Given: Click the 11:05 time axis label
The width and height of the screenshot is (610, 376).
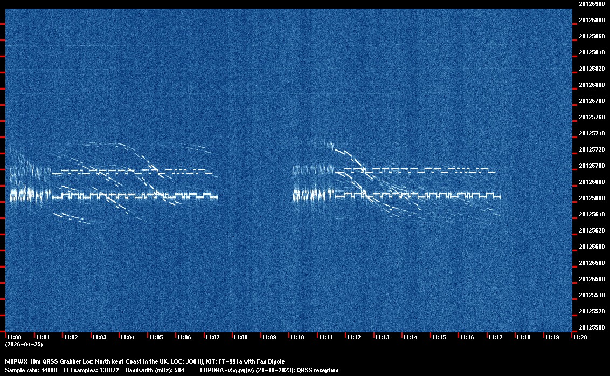Looking at the screenshot, I should click(x=156, y=337).
